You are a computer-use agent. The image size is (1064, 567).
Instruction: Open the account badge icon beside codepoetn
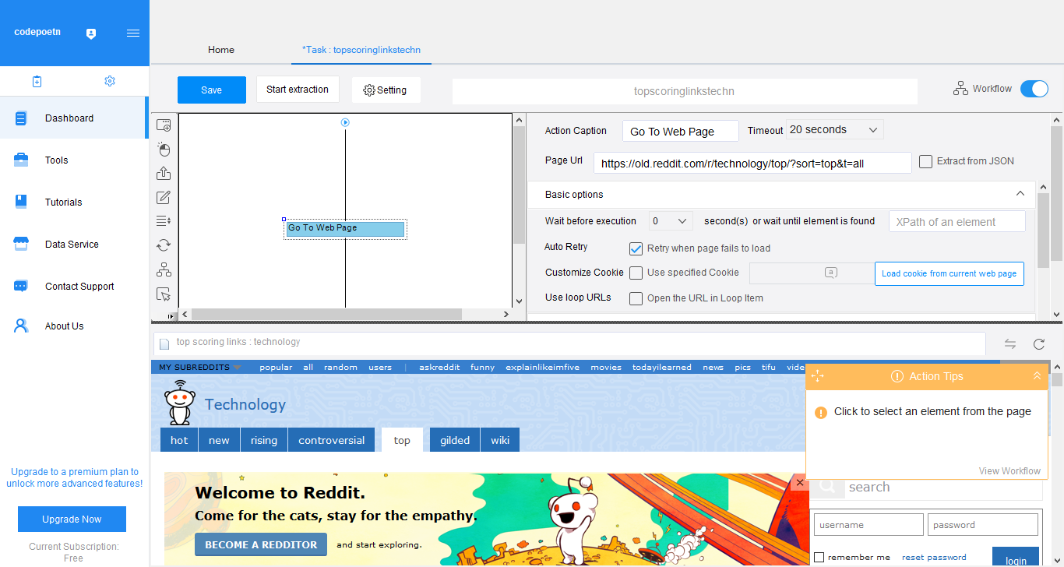click(x=91, y=33)
